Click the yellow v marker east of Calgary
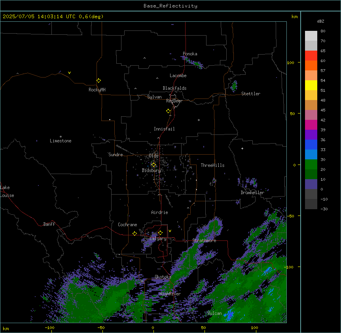This screenshot has width=341, height=333. click(170, 231)
